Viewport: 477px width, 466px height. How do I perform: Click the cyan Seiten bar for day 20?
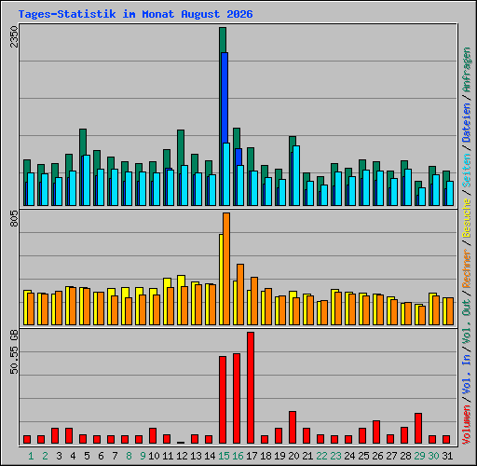coord(296,175)
